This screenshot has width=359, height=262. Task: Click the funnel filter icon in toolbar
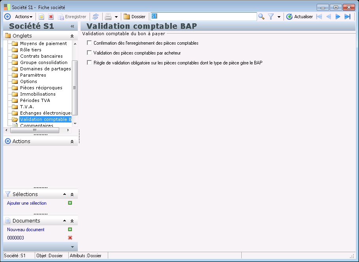[x=271, y=17]
